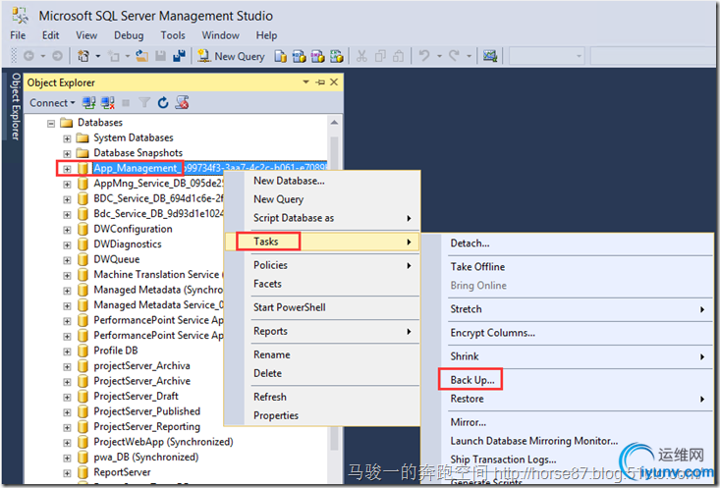
Task: Collapse the Databases tree node
Action: point(51,123)
